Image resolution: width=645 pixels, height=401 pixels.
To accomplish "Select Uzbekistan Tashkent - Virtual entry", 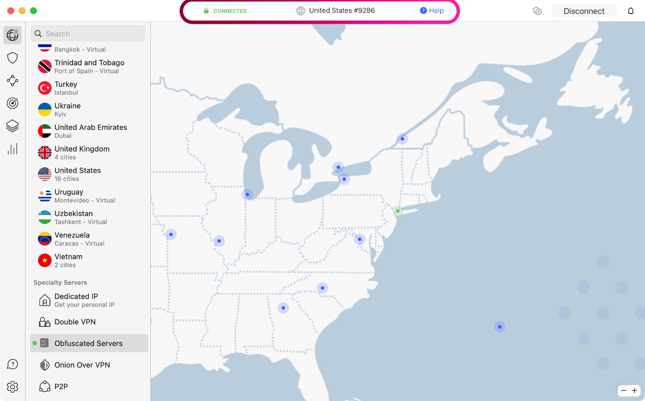I will tap(89, 217).
